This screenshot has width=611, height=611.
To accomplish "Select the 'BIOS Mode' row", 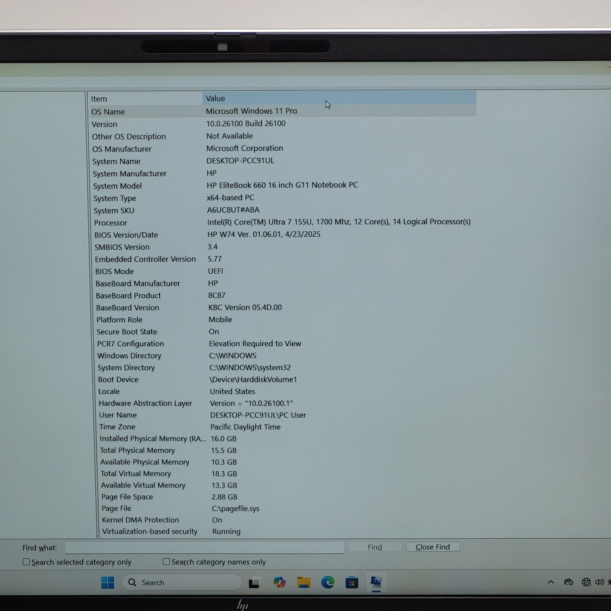I will (x=114, y=271).
